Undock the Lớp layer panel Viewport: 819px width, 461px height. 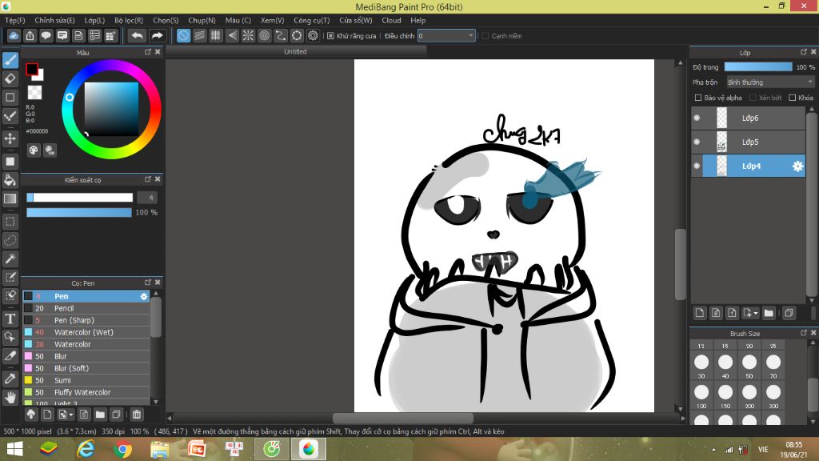pyautogui.click(x=803, y=52)
